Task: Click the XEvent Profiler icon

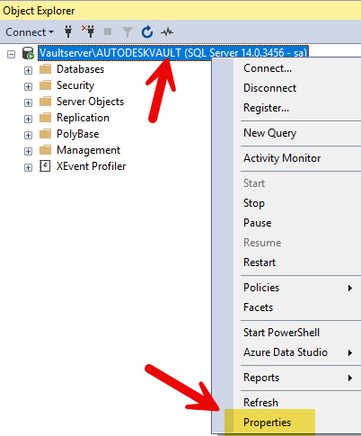Action: (45, 166)
